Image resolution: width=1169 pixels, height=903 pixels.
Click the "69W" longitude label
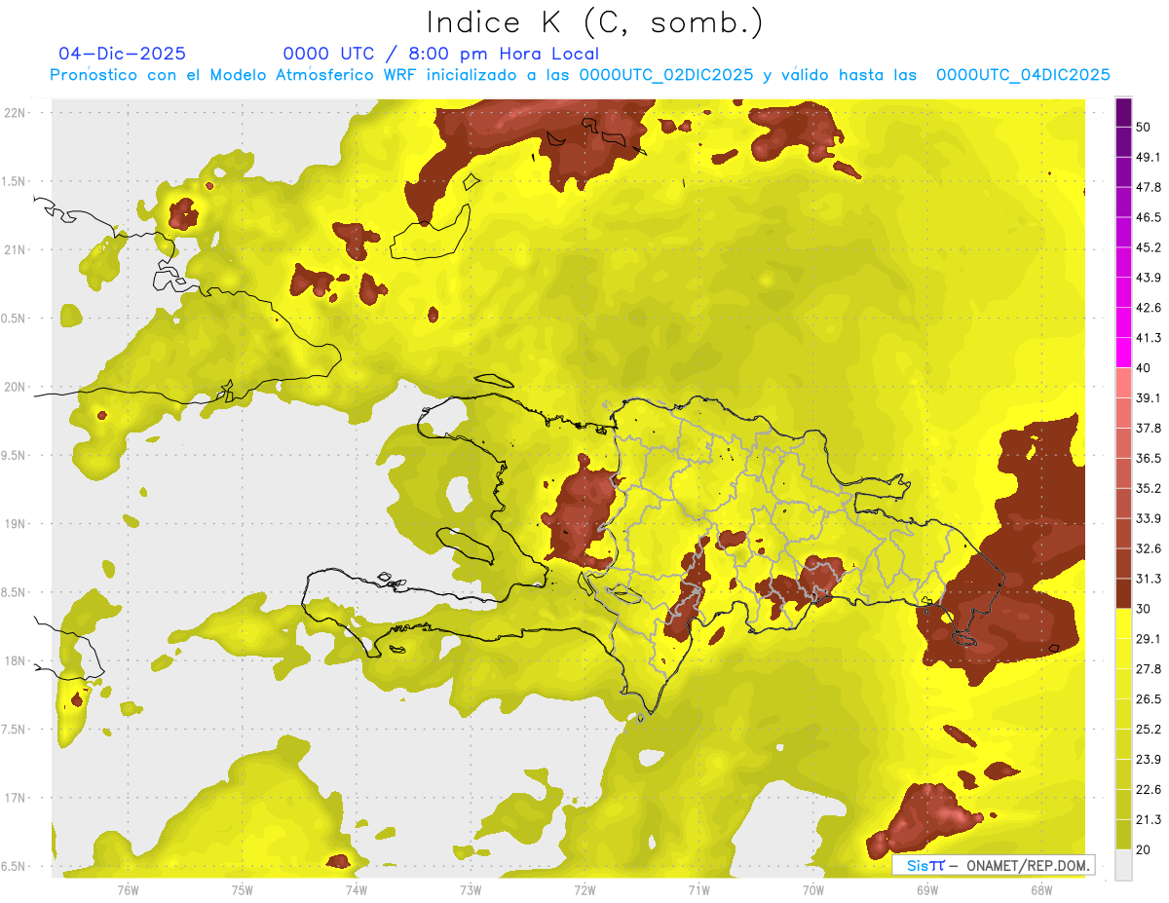926,890
